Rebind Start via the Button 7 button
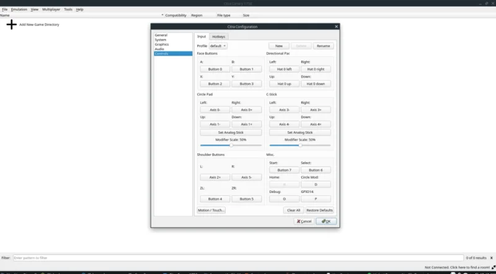This screenshot has width=496, height=274. (285, 170)
